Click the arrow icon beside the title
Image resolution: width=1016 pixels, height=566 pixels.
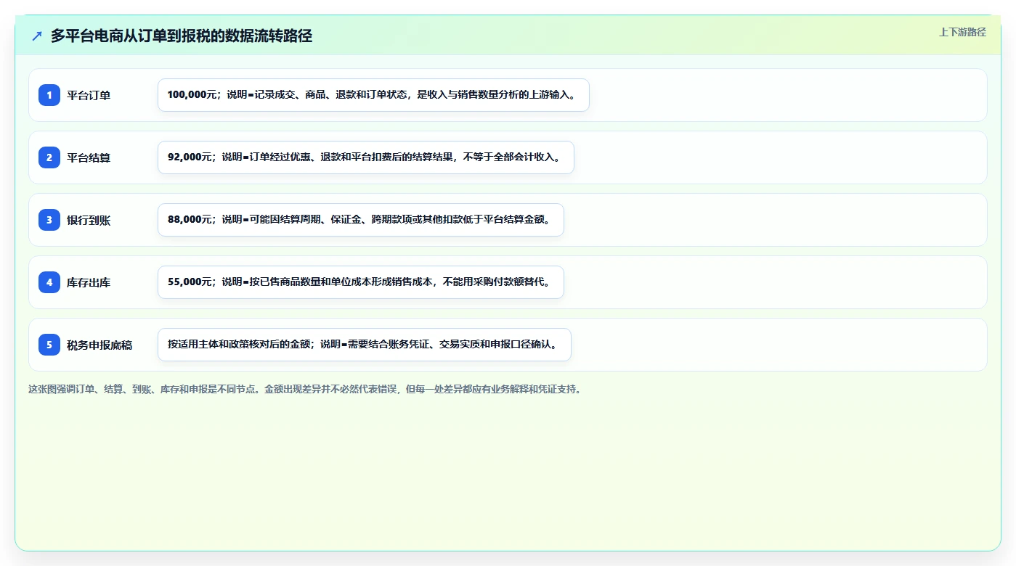(x=37, y=36)
